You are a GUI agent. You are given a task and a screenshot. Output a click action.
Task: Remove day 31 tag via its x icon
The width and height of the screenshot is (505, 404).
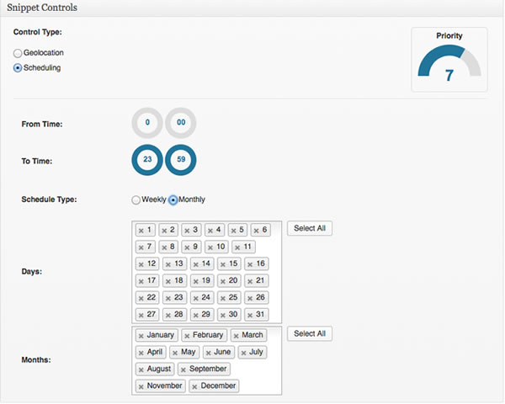[250, 315]
